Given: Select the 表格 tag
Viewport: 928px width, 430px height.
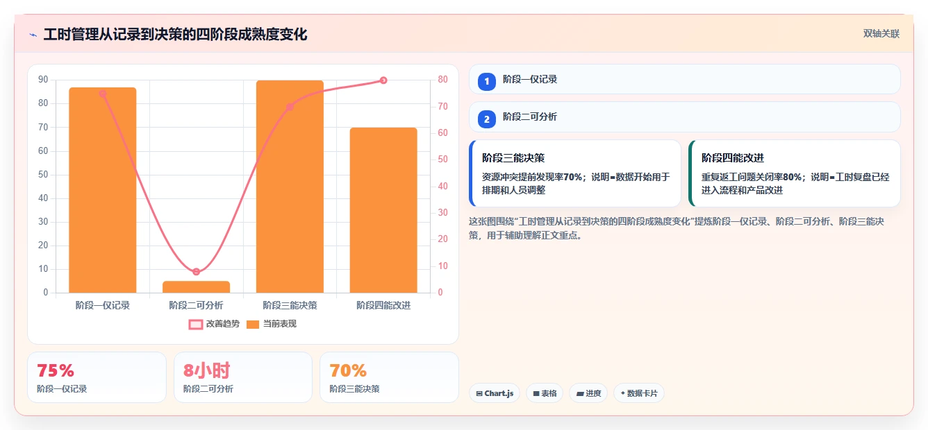Looking at the screenshot, I should 545,393.
